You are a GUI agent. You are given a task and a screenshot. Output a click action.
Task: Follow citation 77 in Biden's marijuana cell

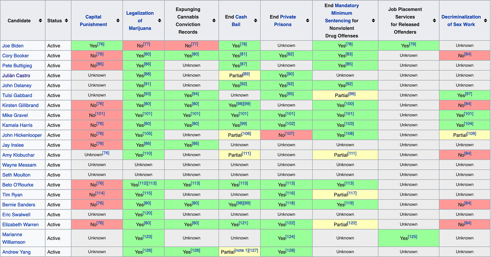(147, 44)
